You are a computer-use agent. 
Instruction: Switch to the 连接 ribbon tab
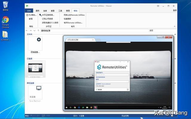[x=45, y=11]
